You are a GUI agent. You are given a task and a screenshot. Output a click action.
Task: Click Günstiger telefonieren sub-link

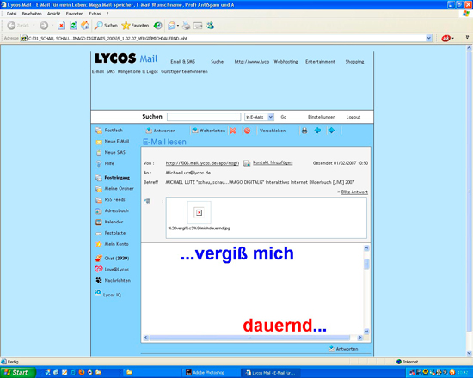point(184,71)
